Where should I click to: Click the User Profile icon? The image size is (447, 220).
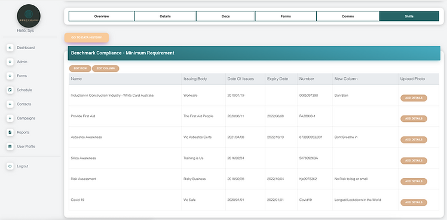pyautogui.click(x=10, y=146)
